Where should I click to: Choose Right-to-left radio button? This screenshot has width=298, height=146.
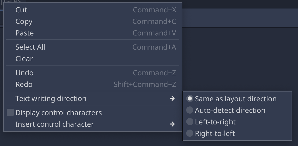(190, 133)
